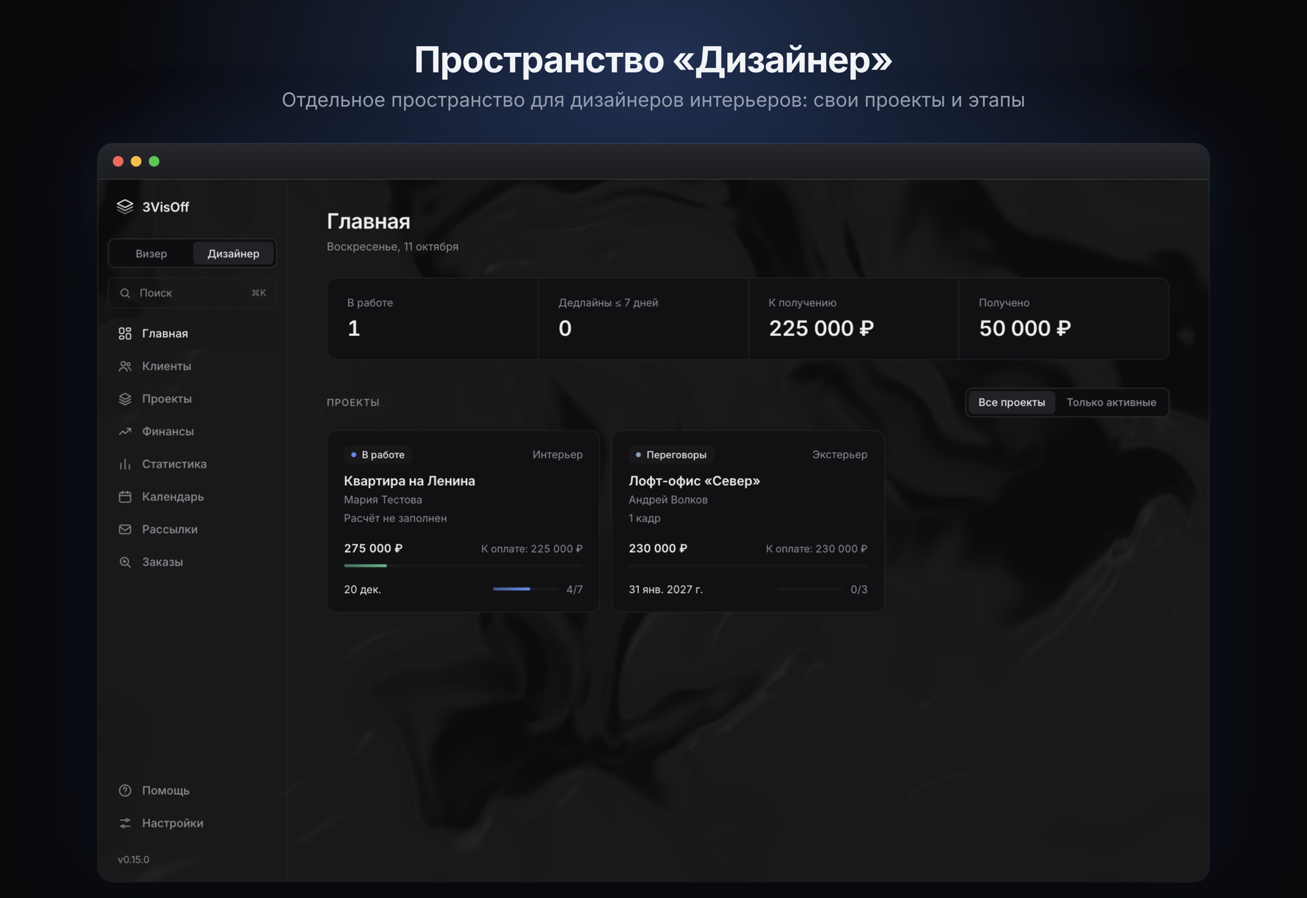The image size is (1307, 898).
Task: Click the Заказы magnifier icon
Action: [x=125, y=562]
